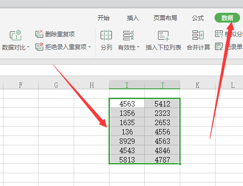
Task: Click the 拒绝录入重复项 icon
Action: (39, 47)
